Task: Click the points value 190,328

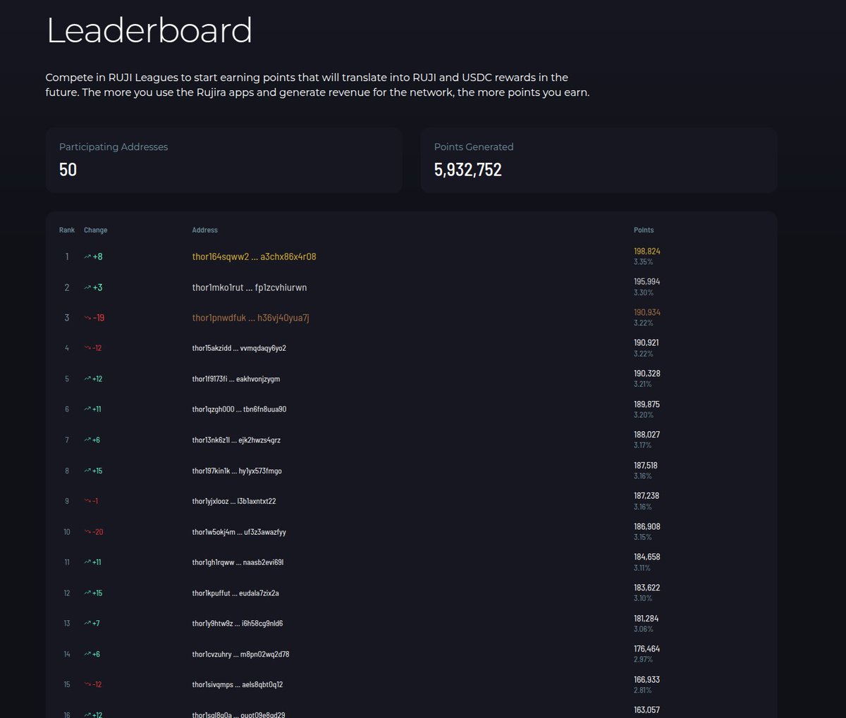Action: (x=647, y=373)
